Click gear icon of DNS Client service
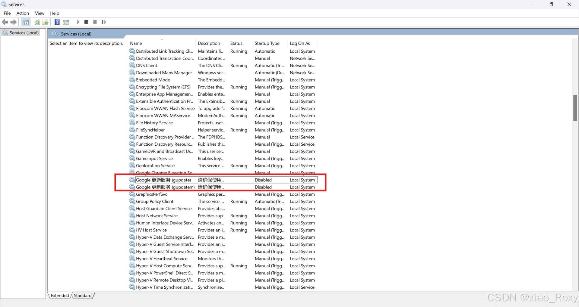 (132, 65)
